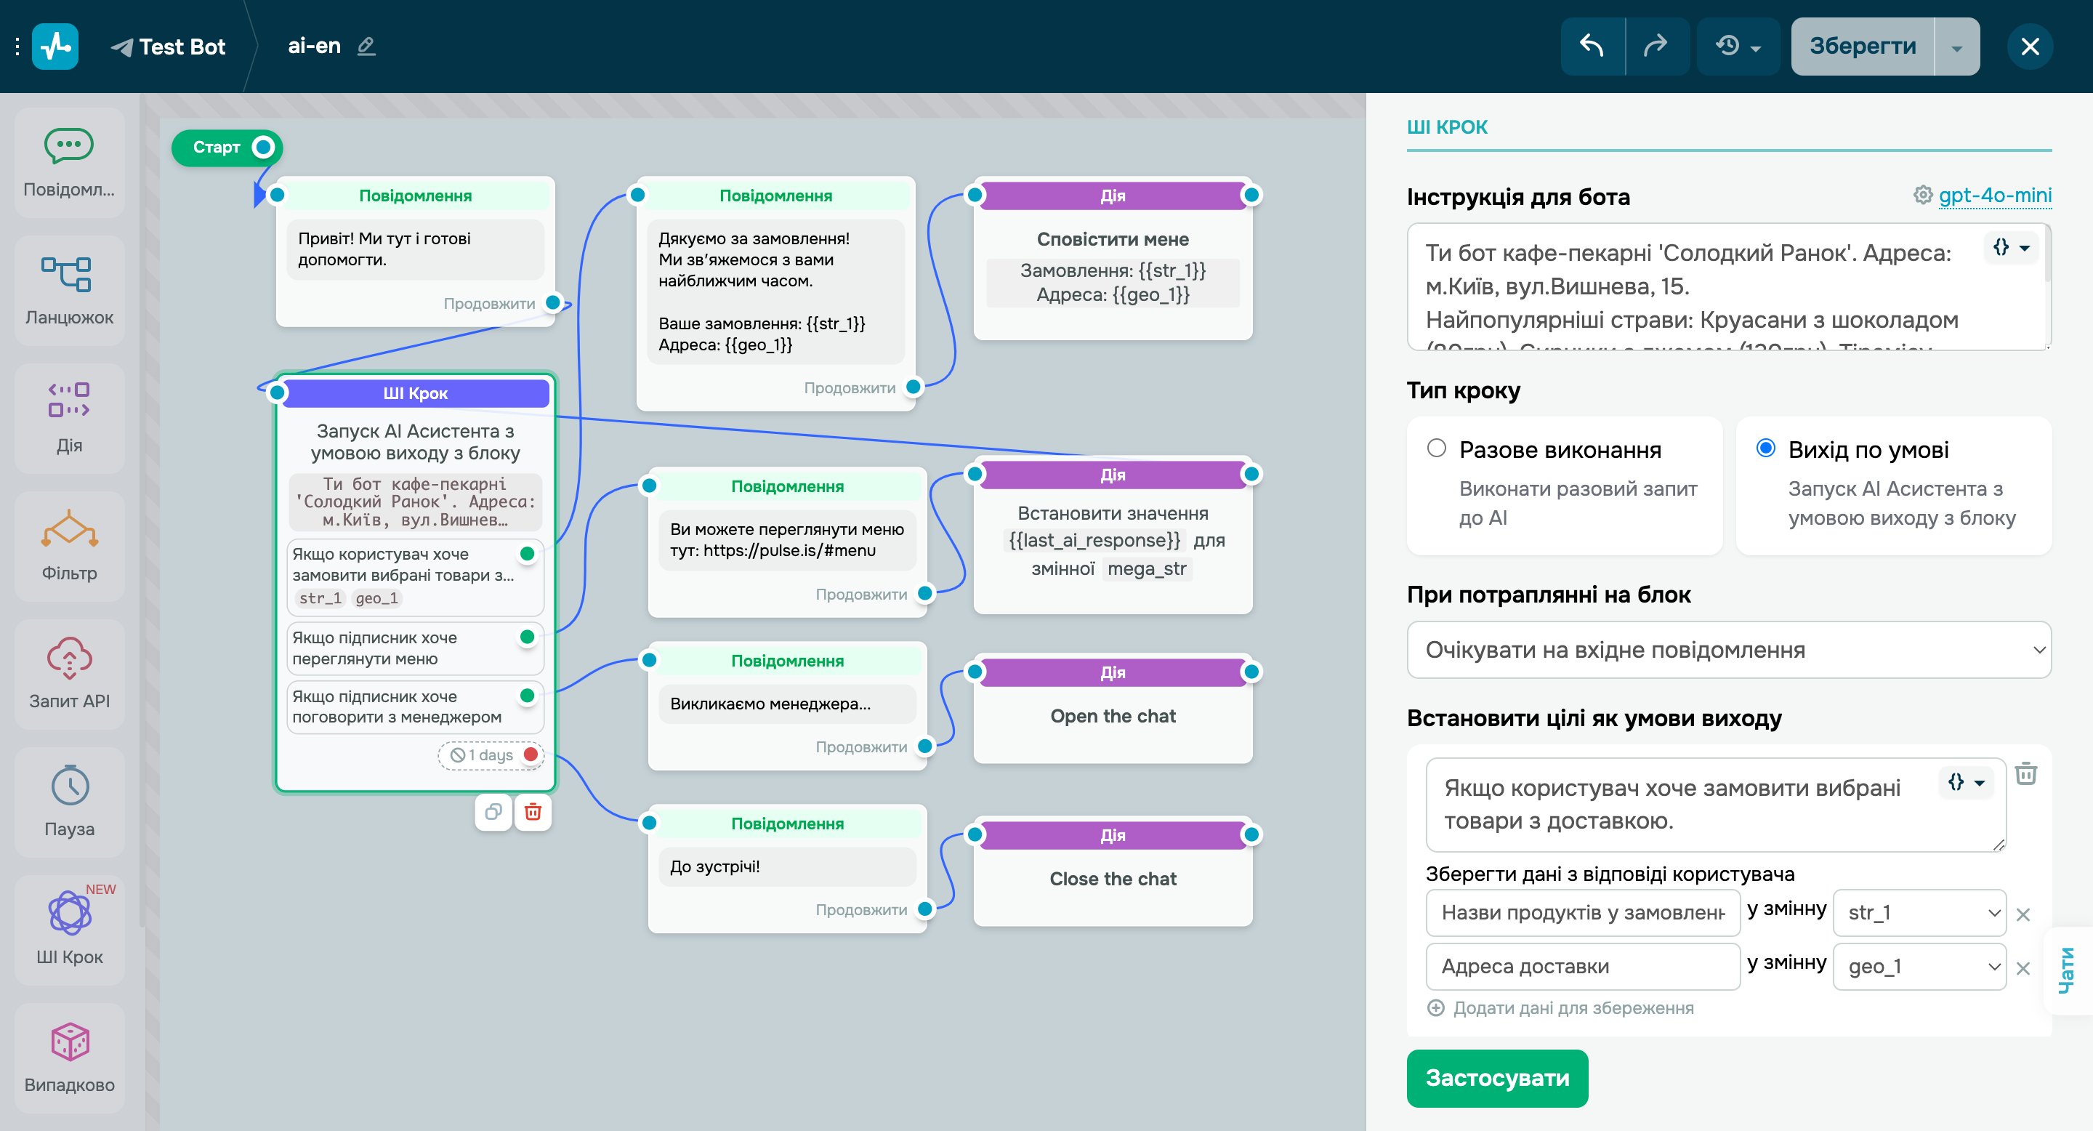Open Очікувати на вхідне повідомлення dropdown

click(x=1728, y=650)
